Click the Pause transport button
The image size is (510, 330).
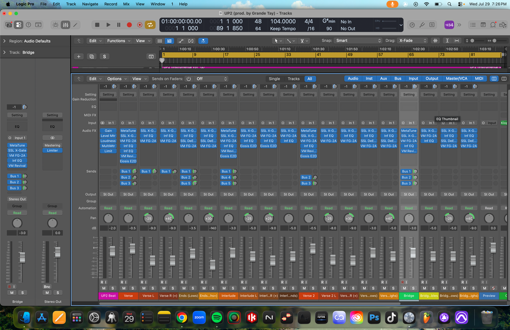coord(119,25)
